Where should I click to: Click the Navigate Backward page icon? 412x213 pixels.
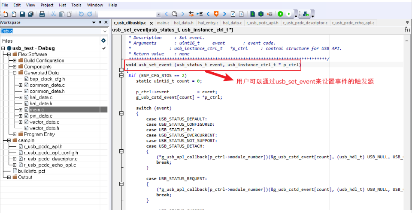click(x=233, y=14)
